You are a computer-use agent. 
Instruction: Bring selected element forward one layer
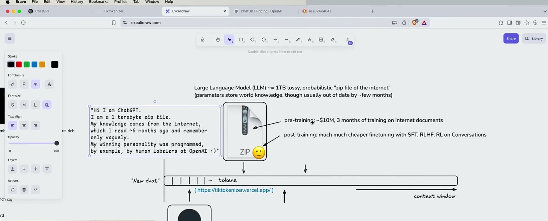(35, 169)
